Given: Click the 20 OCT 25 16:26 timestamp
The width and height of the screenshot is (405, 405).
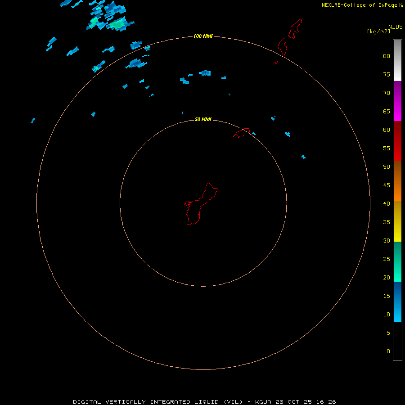Looking at the screenshot, I should (x=306, y=402).
